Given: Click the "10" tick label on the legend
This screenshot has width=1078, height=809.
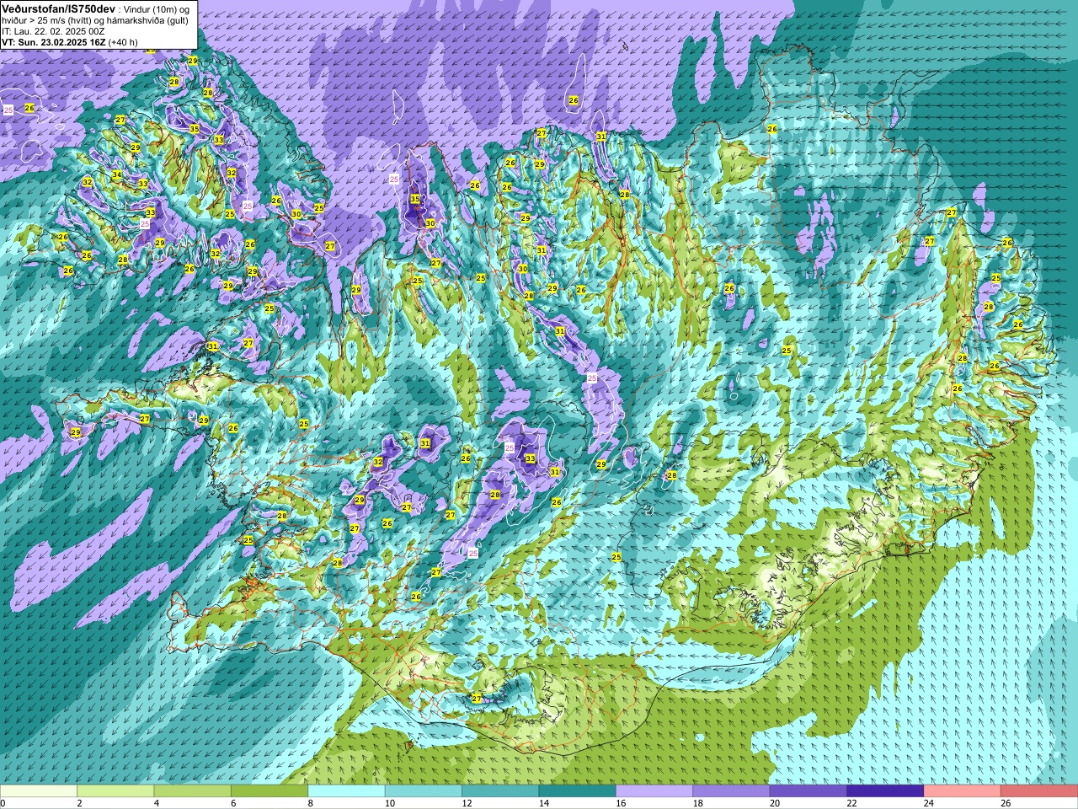Looking at the screenshot, I should click(x=390, y=803).
